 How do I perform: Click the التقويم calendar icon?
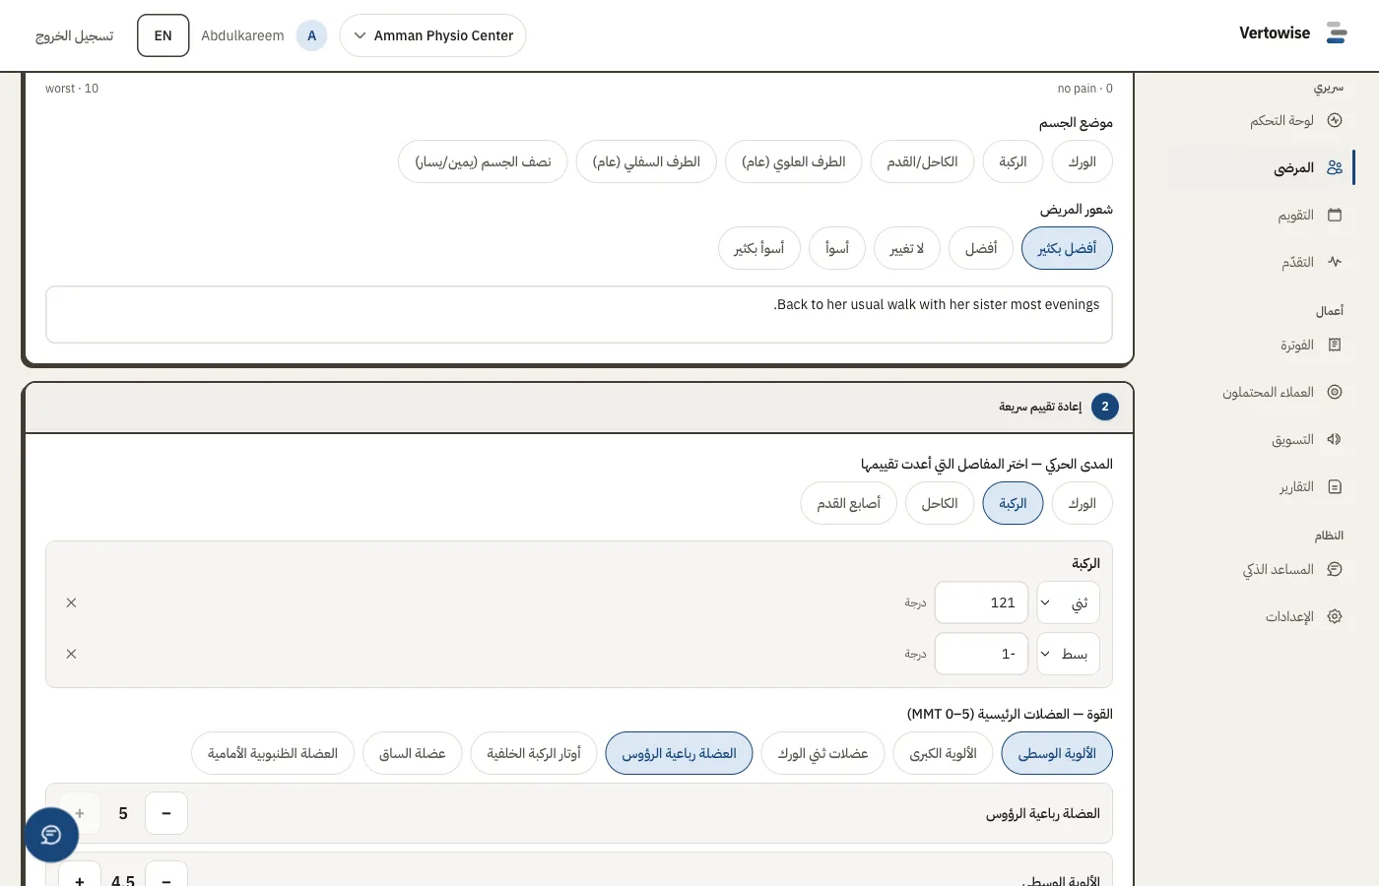click(x=1335, y=215)
